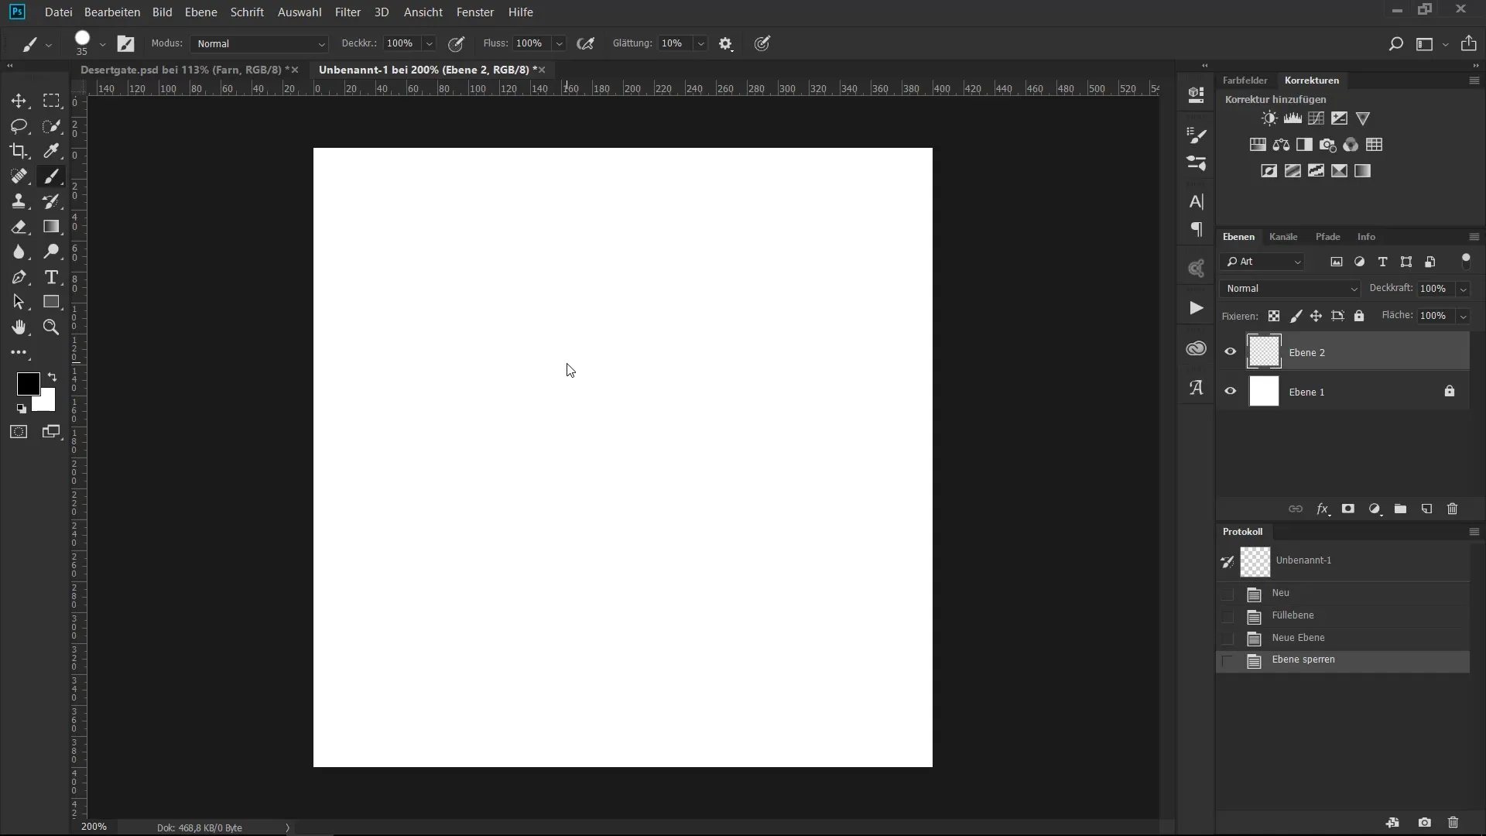Select the Dodge tool

click(x=51, y=252)
